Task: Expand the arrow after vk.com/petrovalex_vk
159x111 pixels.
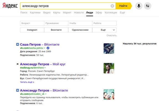Action: [x=46, y=94]
